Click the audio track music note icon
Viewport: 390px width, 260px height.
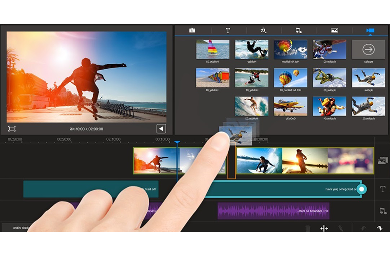click(x=383, y=211)
